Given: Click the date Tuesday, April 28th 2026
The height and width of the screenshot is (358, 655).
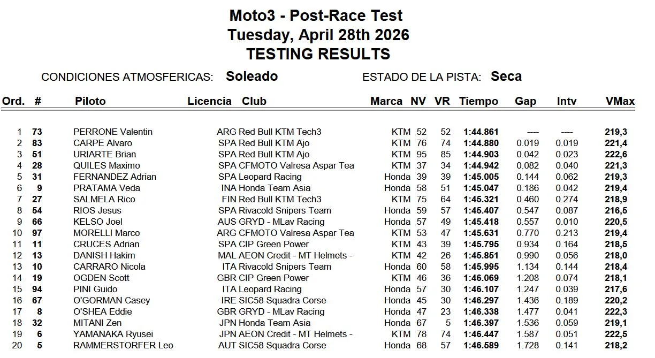Looking at the screenshot, I should [318, 35].
